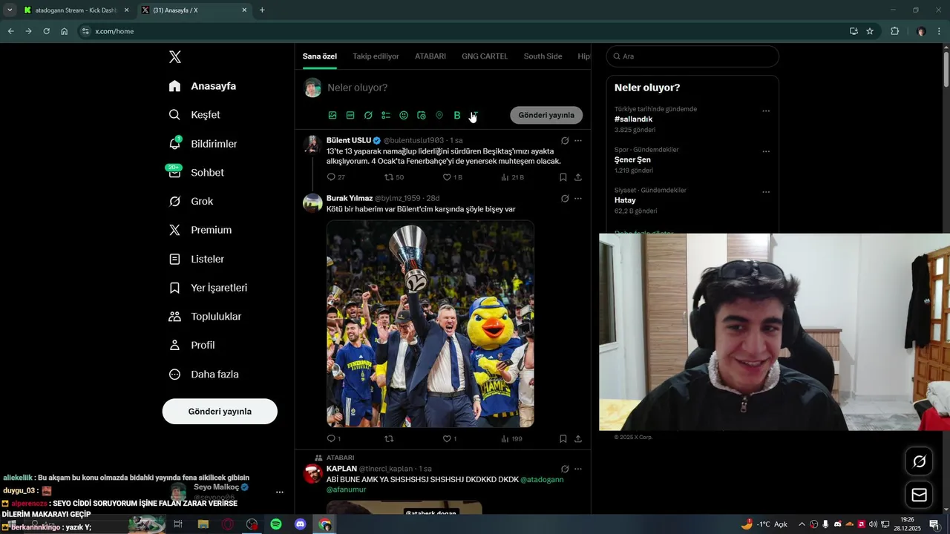This screenshot has width=950, height=534.
Task: Bookmark this page star icon
Action: 870,31
